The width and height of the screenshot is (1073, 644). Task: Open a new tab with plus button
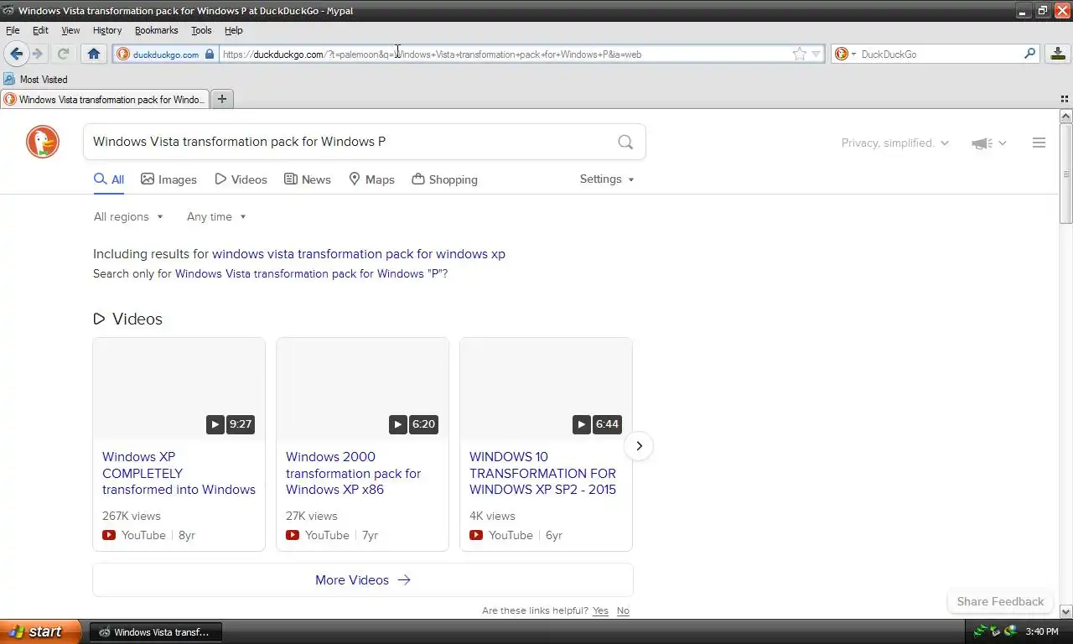[222, 99]
